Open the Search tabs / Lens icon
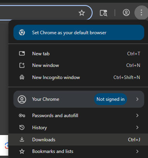 tap(103, 13)
